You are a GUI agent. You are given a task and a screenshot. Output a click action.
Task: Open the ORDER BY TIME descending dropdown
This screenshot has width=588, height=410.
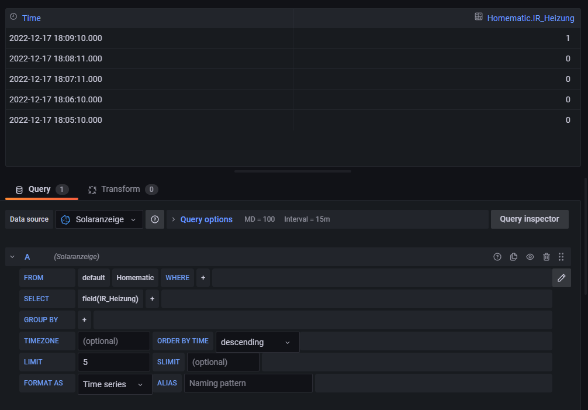[x=257, y=342]
